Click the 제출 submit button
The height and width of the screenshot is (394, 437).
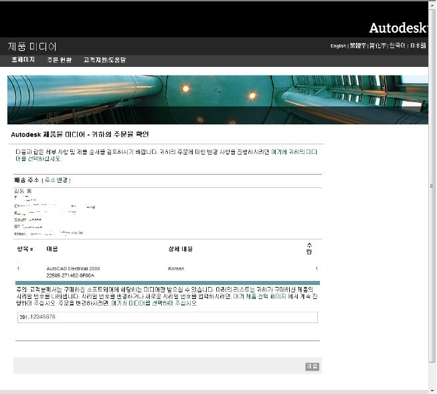coord(312,367)
